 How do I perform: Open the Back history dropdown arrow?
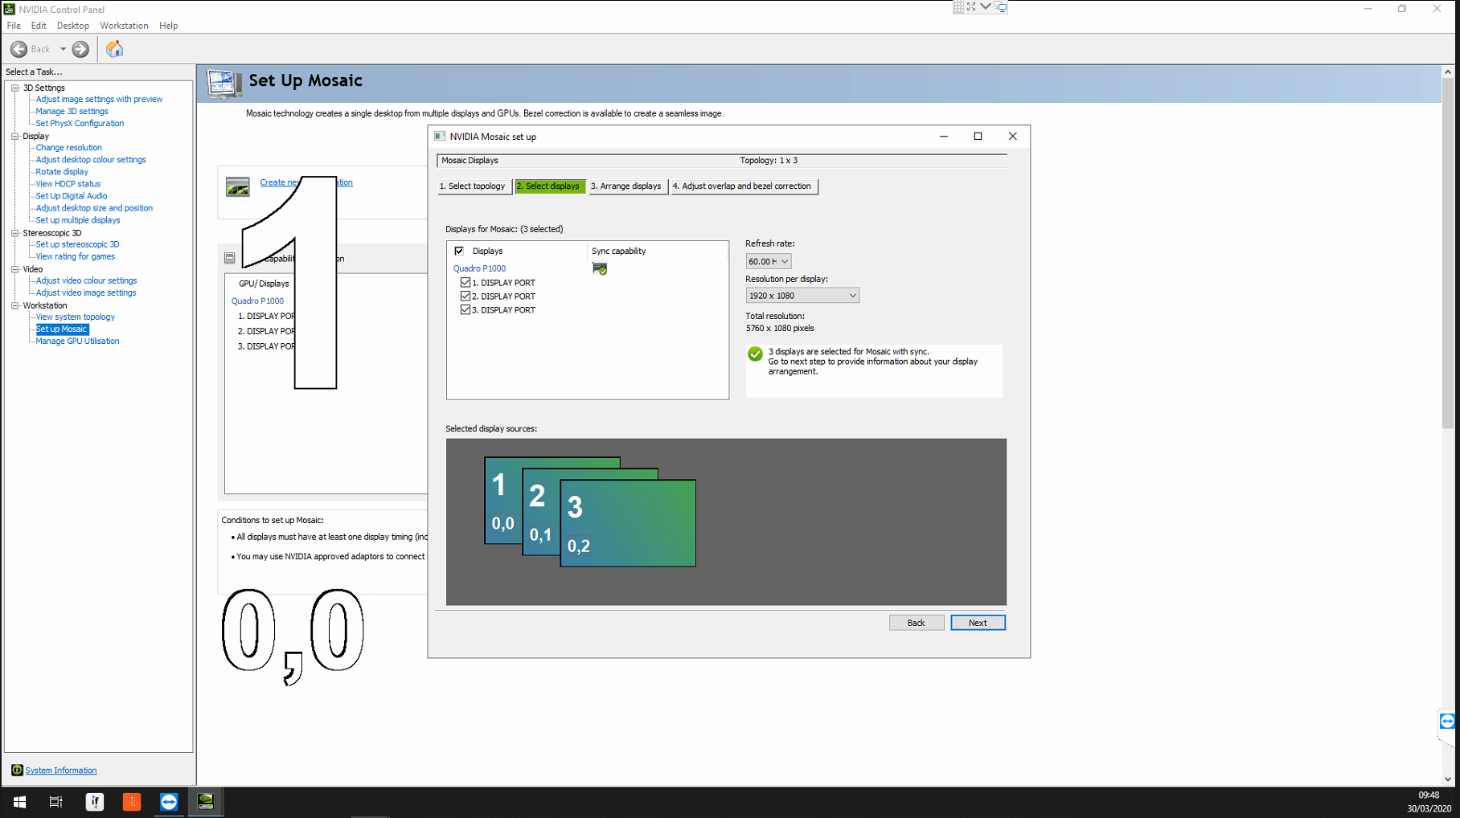[x=63, y=49]
